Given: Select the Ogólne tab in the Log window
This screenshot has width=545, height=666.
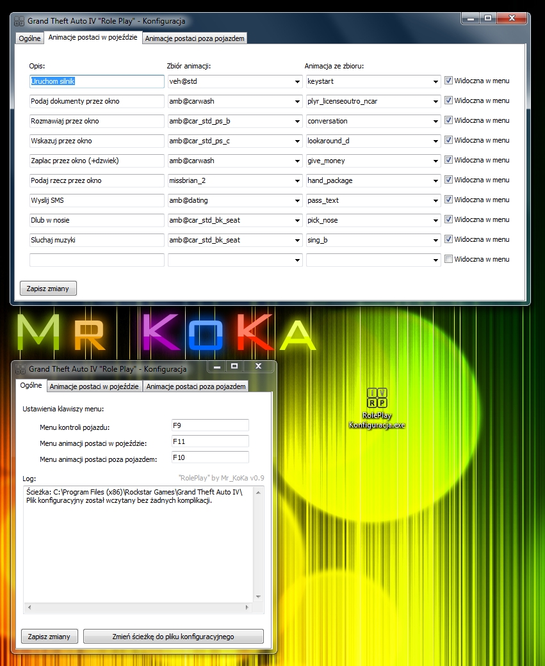Looking at the screenshot, I should [31, 385].
